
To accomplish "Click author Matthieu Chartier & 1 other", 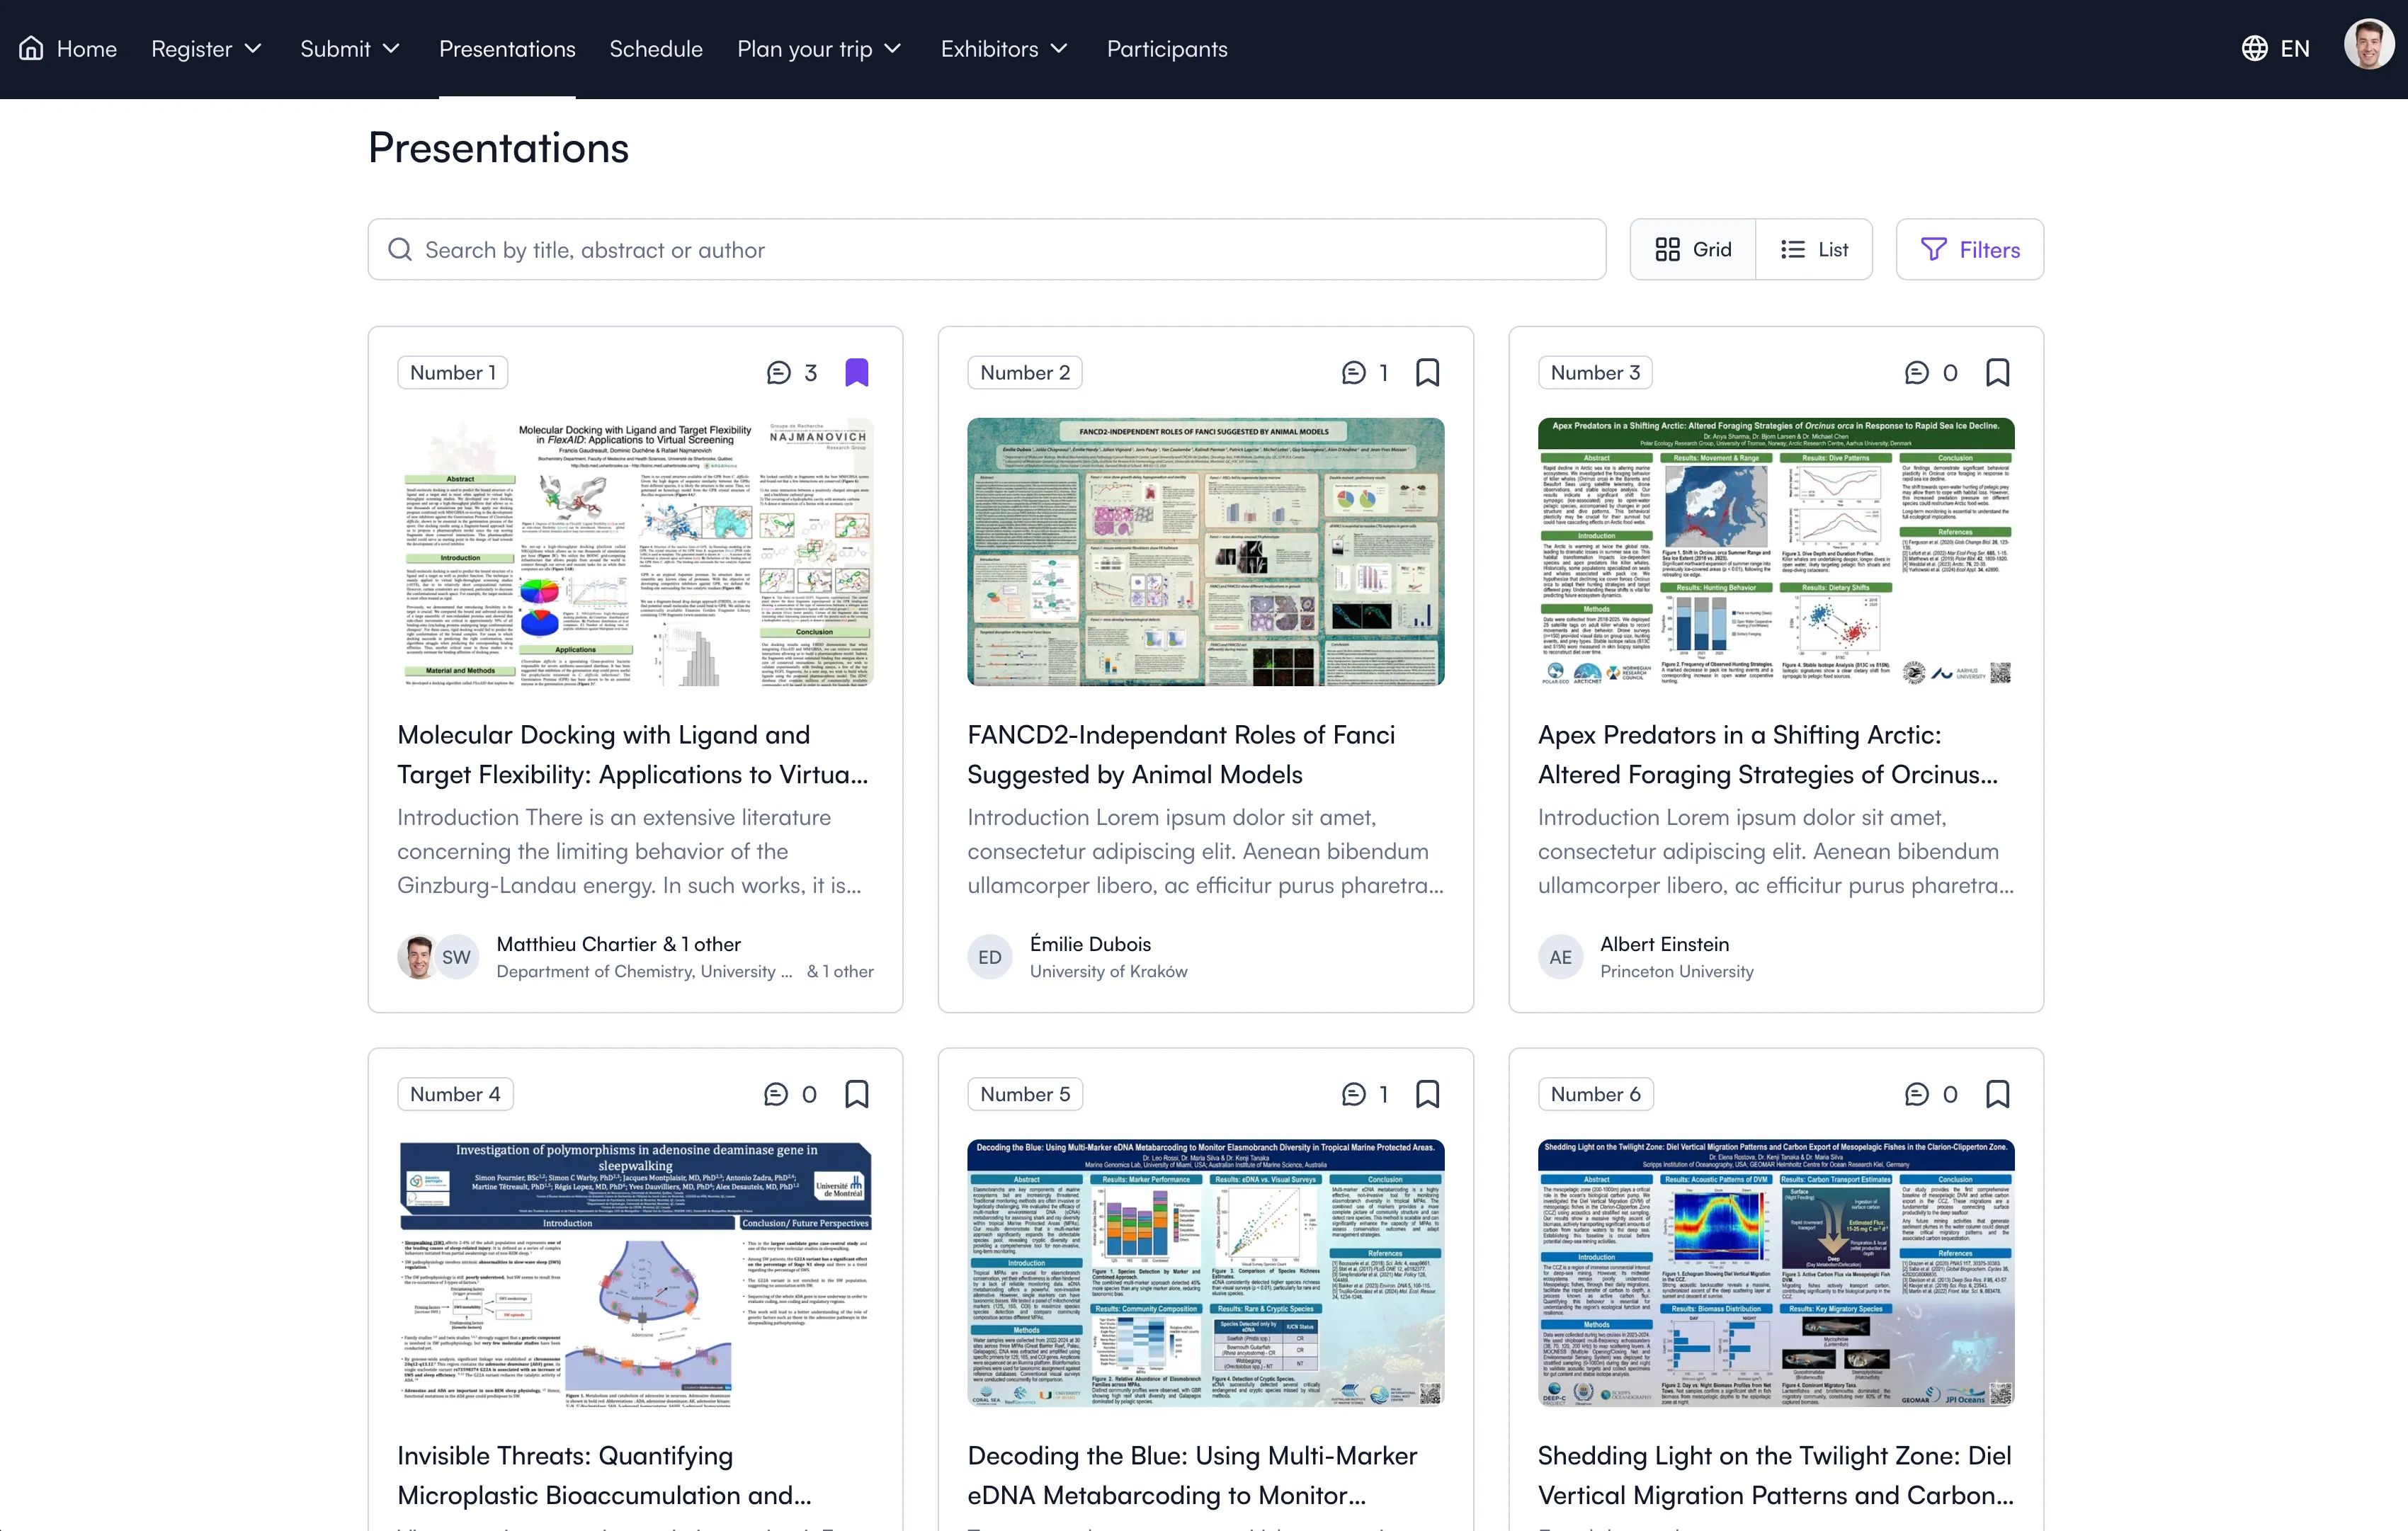I will pyautogui.click(x=618, y=943).
